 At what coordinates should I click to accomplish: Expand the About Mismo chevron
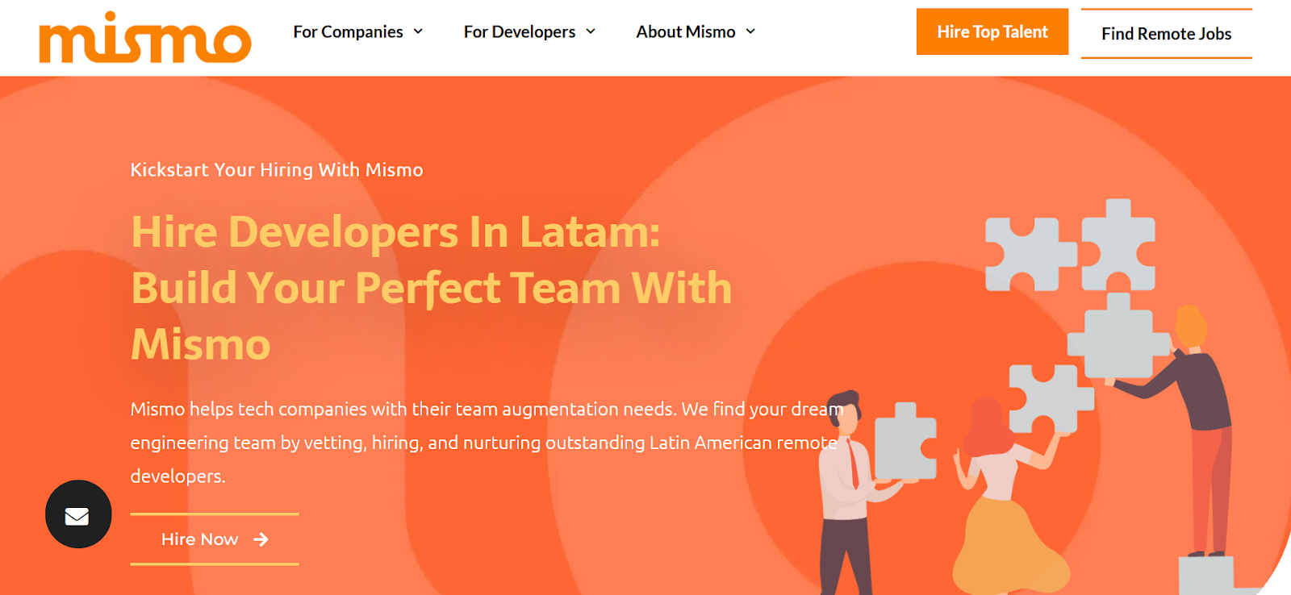pos(750,31)
